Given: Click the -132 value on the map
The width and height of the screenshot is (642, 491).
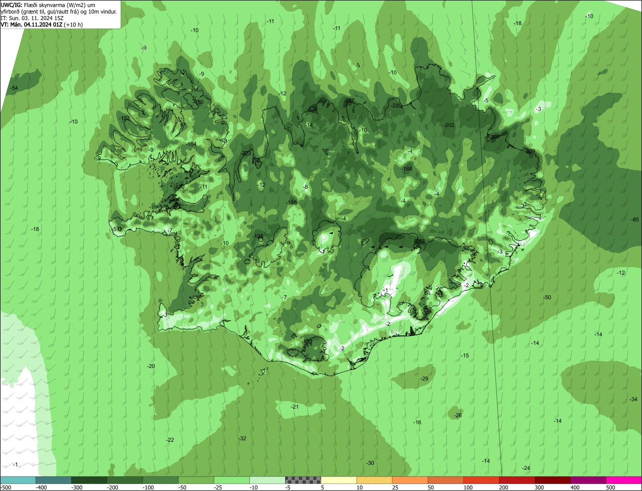Looking at the screenshot, I should [124, 118].
